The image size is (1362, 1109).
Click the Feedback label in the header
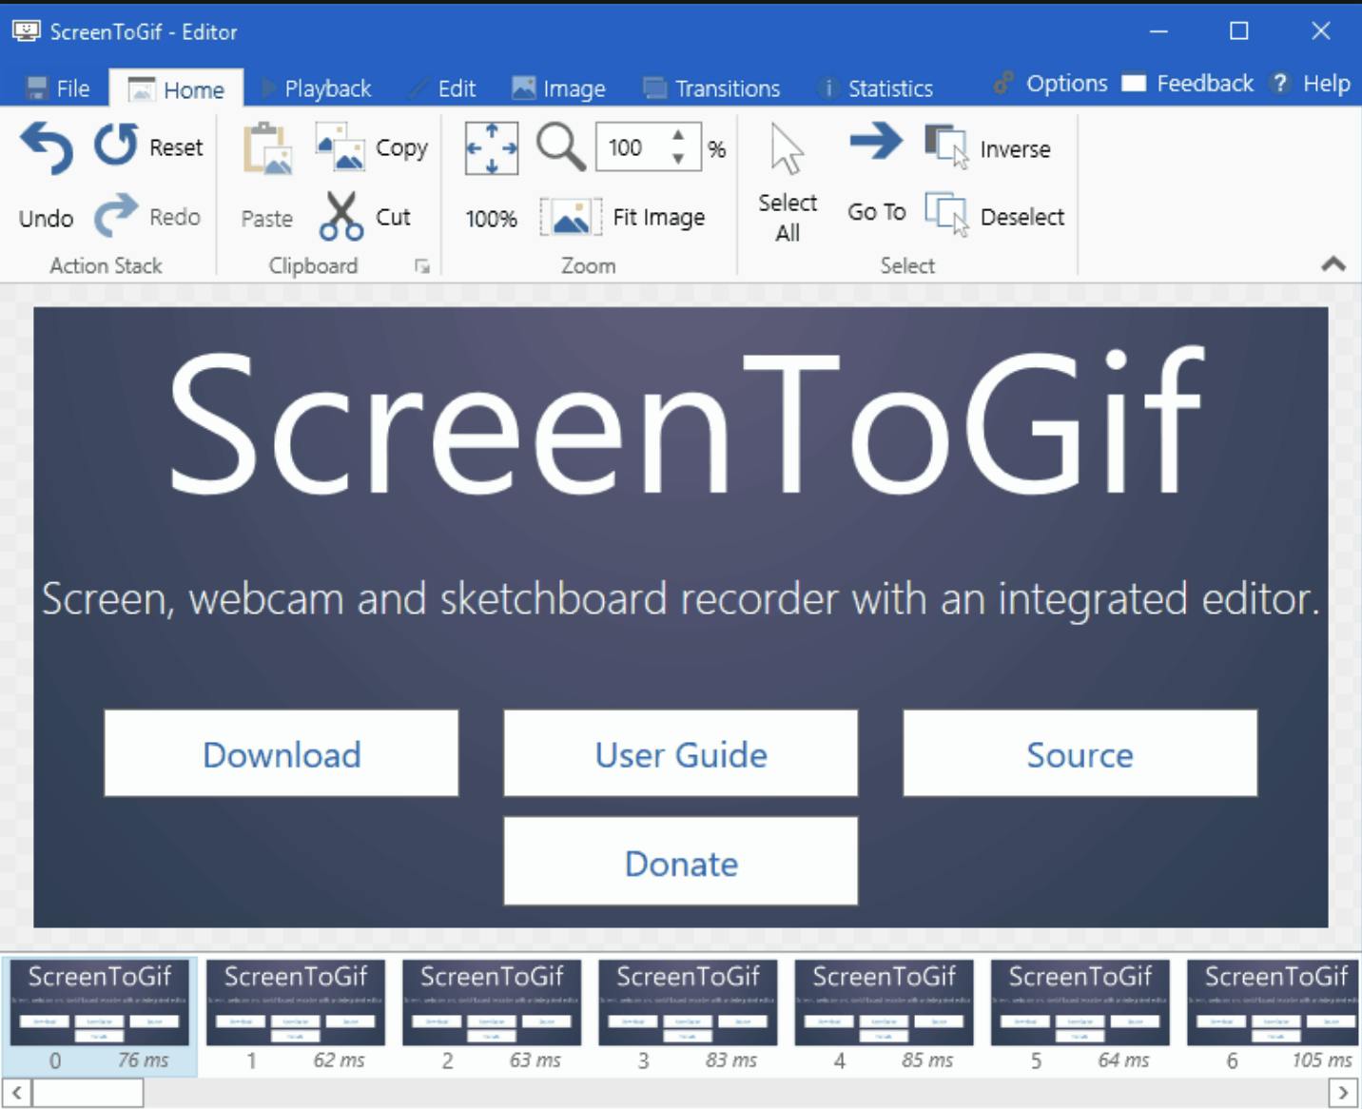(x=1205, y=84)
